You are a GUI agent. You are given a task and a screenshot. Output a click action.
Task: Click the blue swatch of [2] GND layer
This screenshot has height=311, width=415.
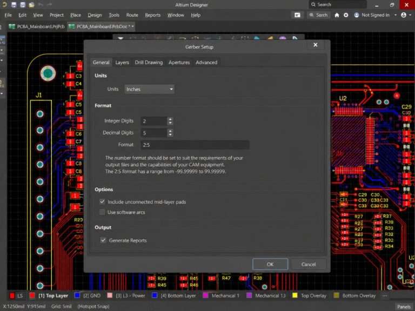coord(77,296)
